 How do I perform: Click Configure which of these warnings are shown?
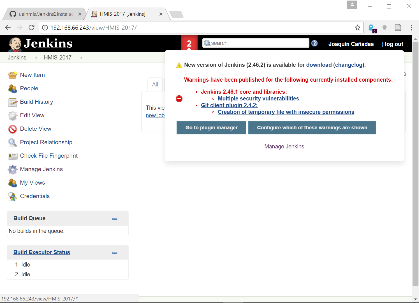pos(312,128)
